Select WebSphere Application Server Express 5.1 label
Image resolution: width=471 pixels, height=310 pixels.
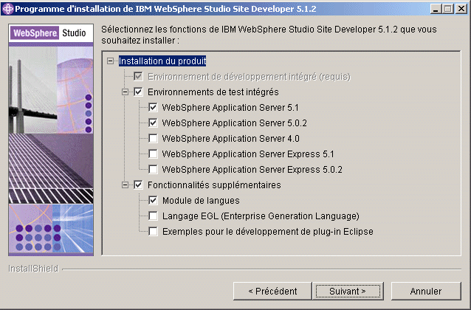pyautogui.click(x=248, y=154)
